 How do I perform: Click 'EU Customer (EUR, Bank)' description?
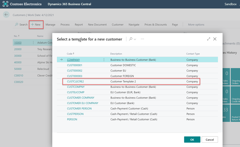coord(125,92)
